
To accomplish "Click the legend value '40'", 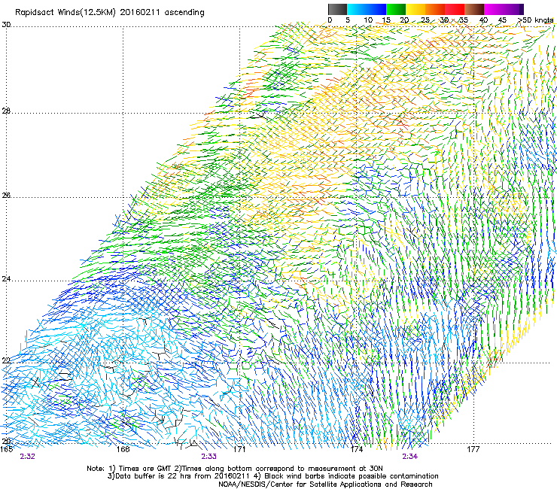I will pos(483,20).
